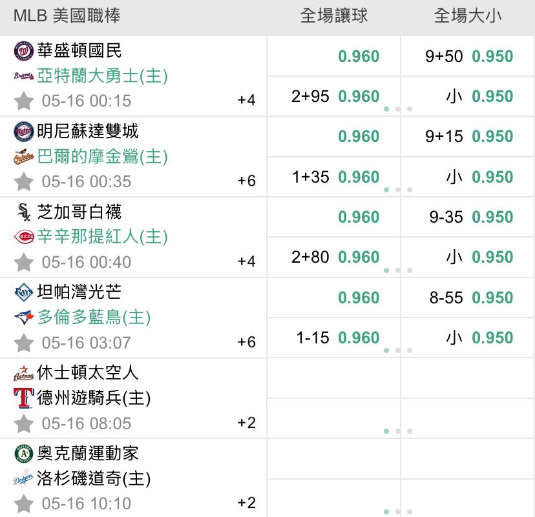
Task: Favorite the 05-16 00:15 game star
Action: [x=24, y=101]
